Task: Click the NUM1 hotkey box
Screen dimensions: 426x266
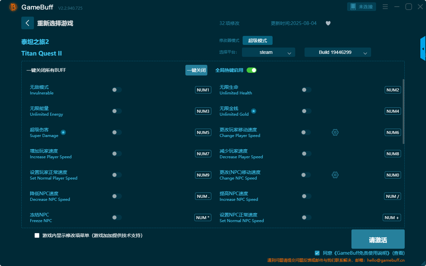Action: 203,90
